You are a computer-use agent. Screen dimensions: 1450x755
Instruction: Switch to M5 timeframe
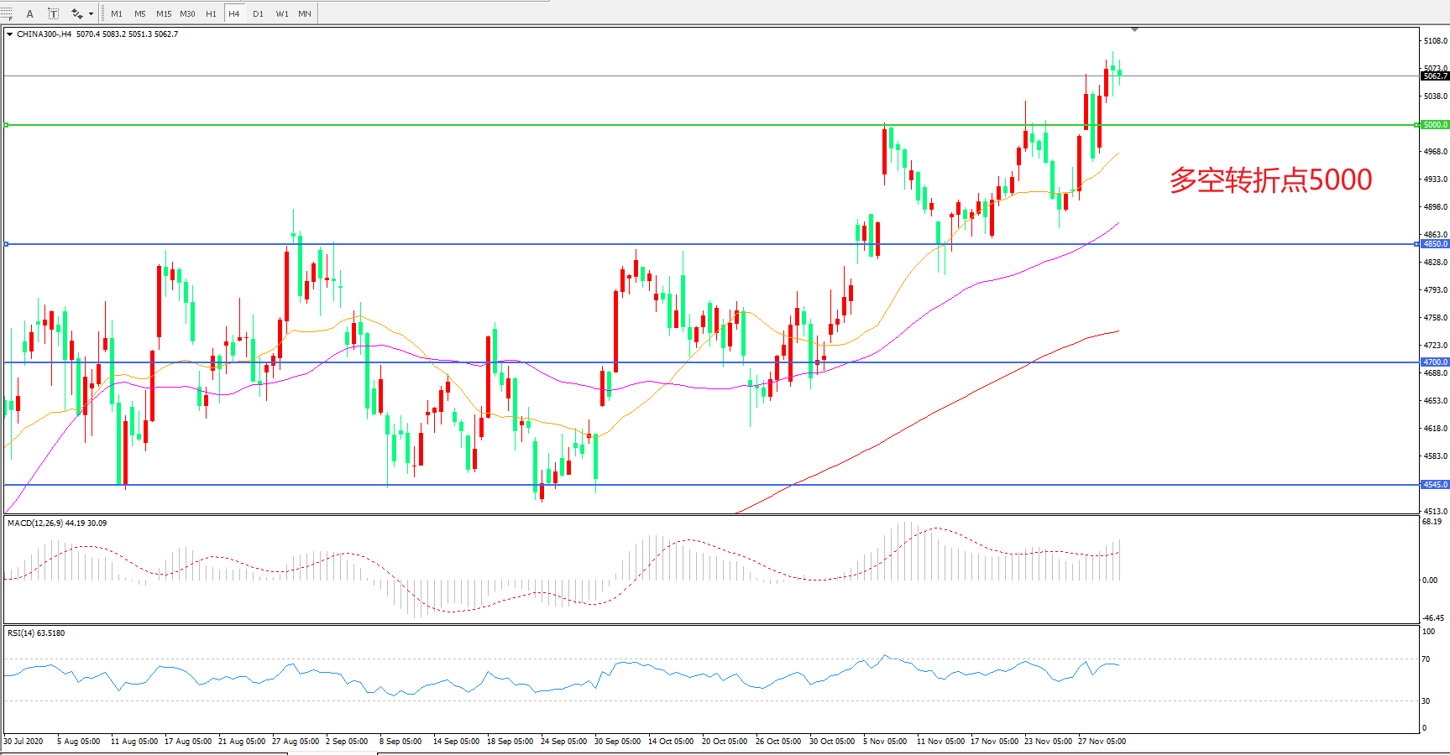coord(139,13)
